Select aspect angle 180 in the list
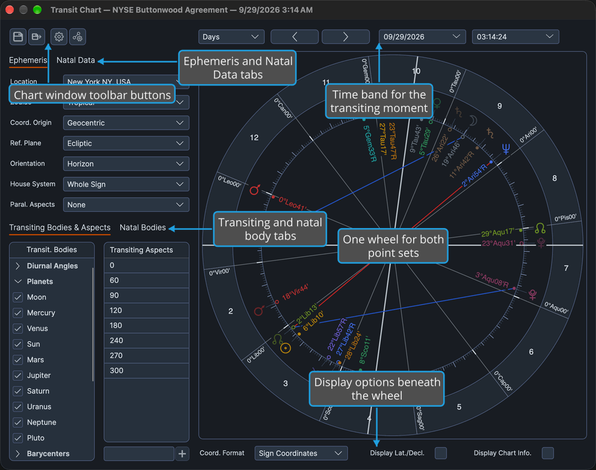 pos(146,326)
